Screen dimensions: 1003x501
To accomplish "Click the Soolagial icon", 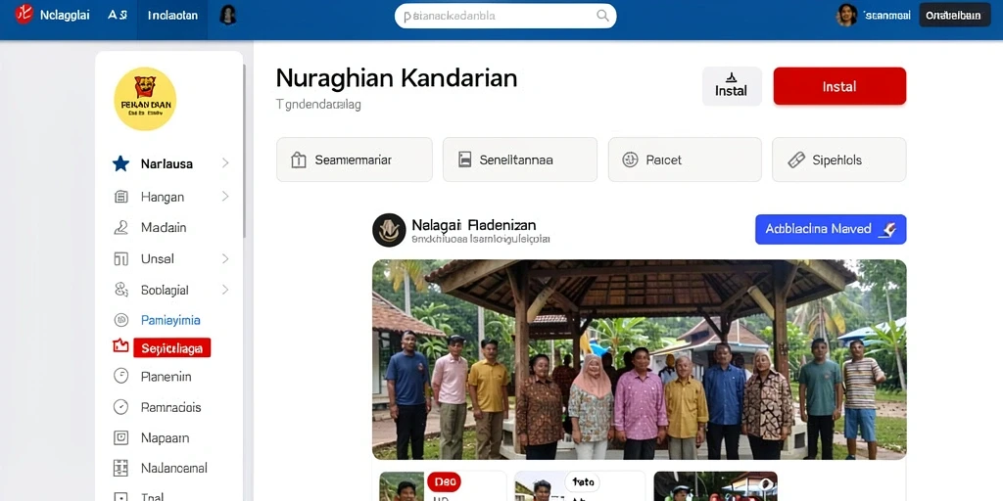I will click(120, 290).
